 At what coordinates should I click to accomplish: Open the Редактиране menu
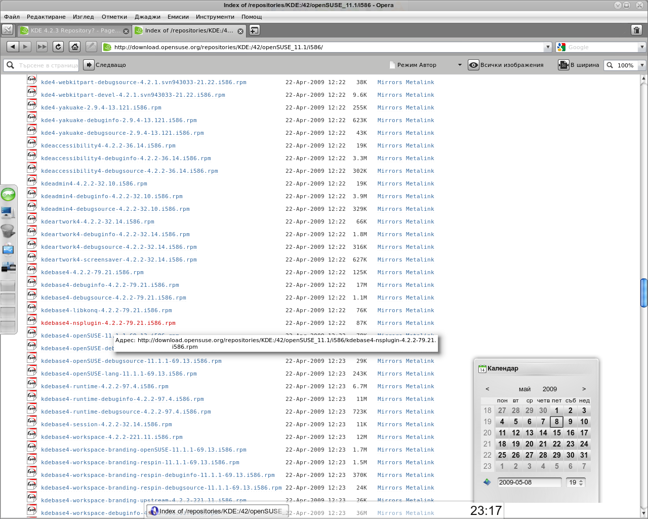coord(46,17)
